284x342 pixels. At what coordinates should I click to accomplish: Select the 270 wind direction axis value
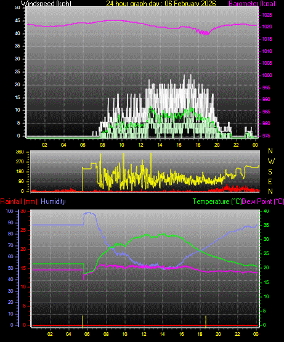[20, 162]
